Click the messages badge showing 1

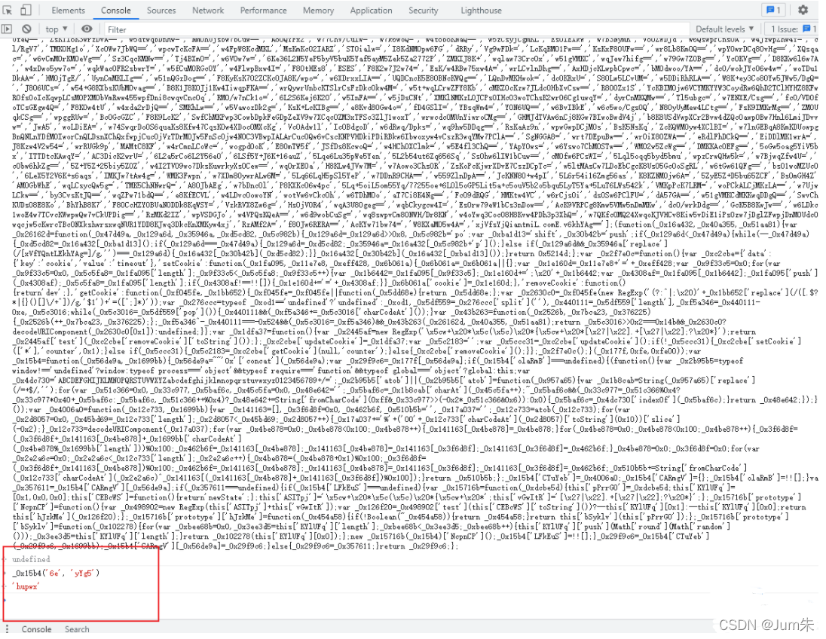773,10
